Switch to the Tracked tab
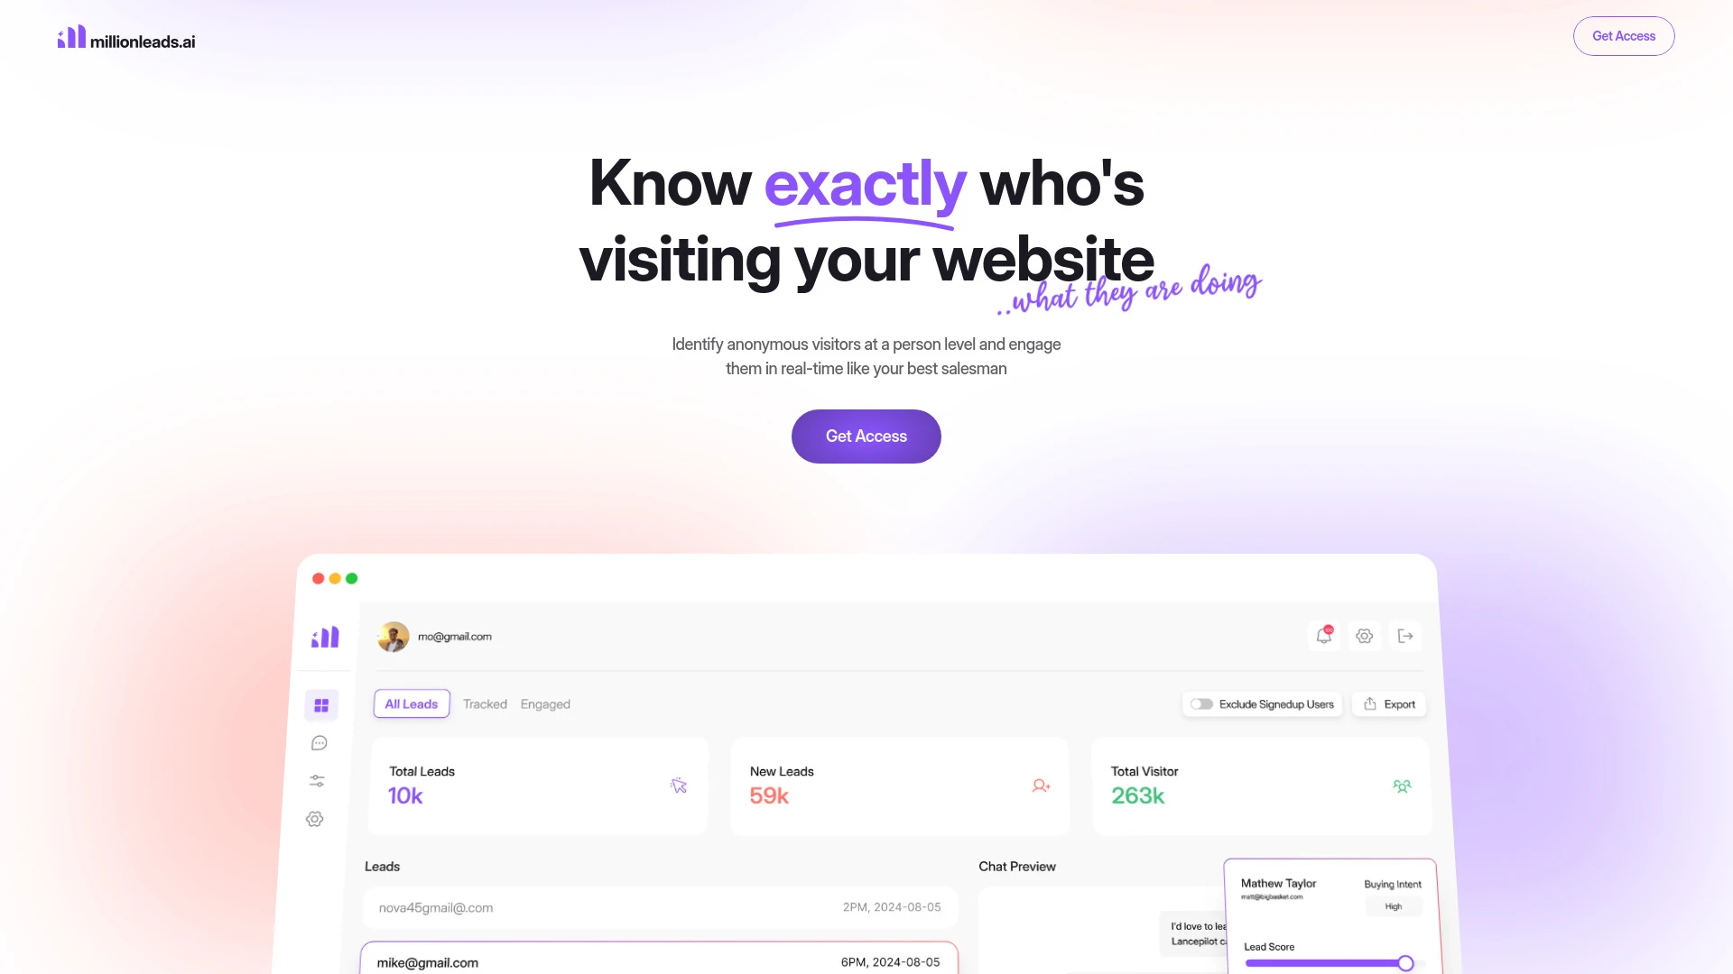1733x974 pixels. [485, 704]
